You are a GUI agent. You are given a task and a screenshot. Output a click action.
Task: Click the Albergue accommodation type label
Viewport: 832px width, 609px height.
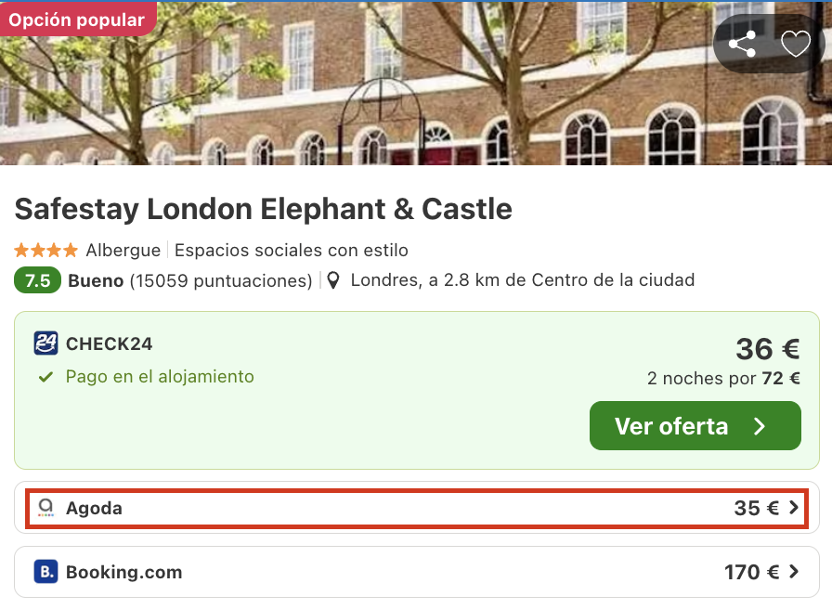coord(123,250)
